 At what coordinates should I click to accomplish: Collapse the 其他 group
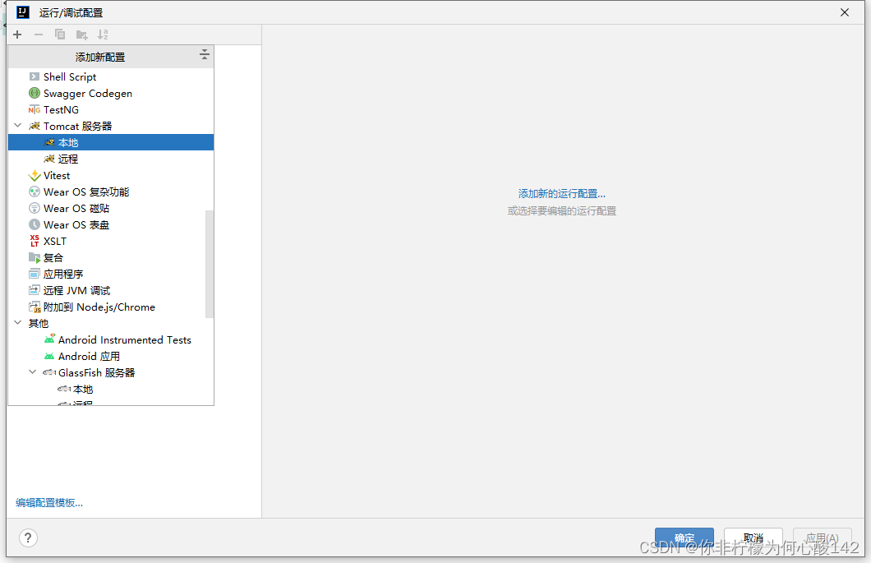pos(18,323)
